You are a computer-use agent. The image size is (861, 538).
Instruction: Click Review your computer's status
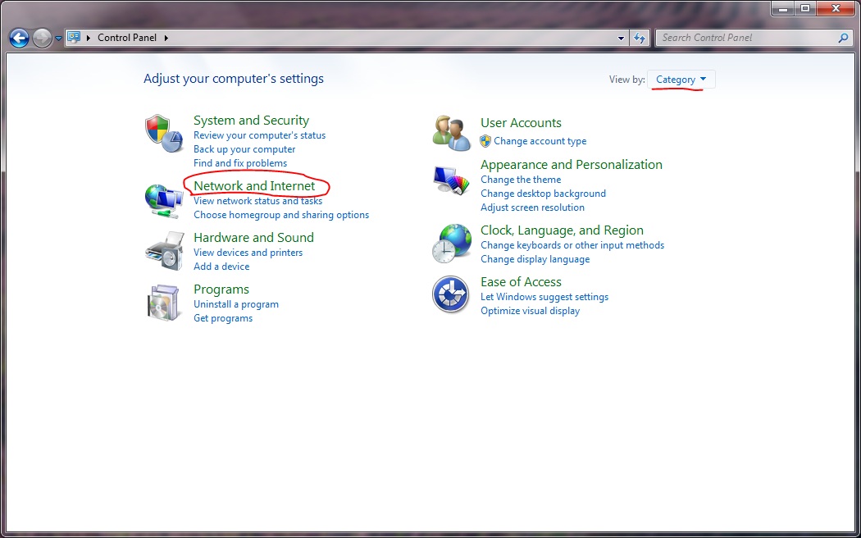(x=259, y=135)
